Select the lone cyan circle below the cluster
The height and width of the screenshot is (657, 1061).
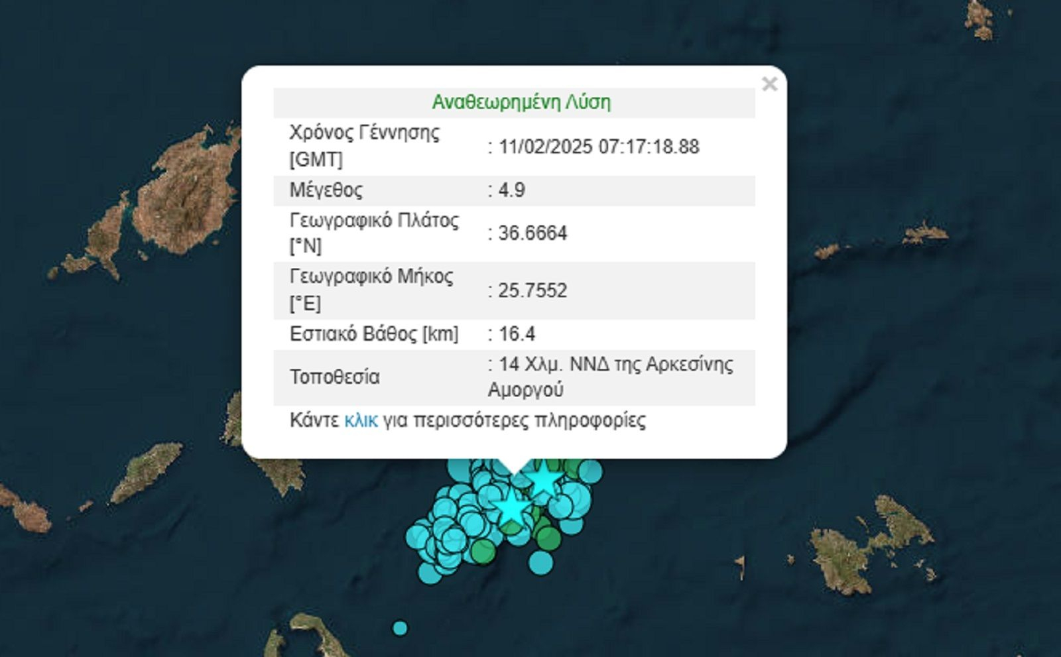(541, 563)
